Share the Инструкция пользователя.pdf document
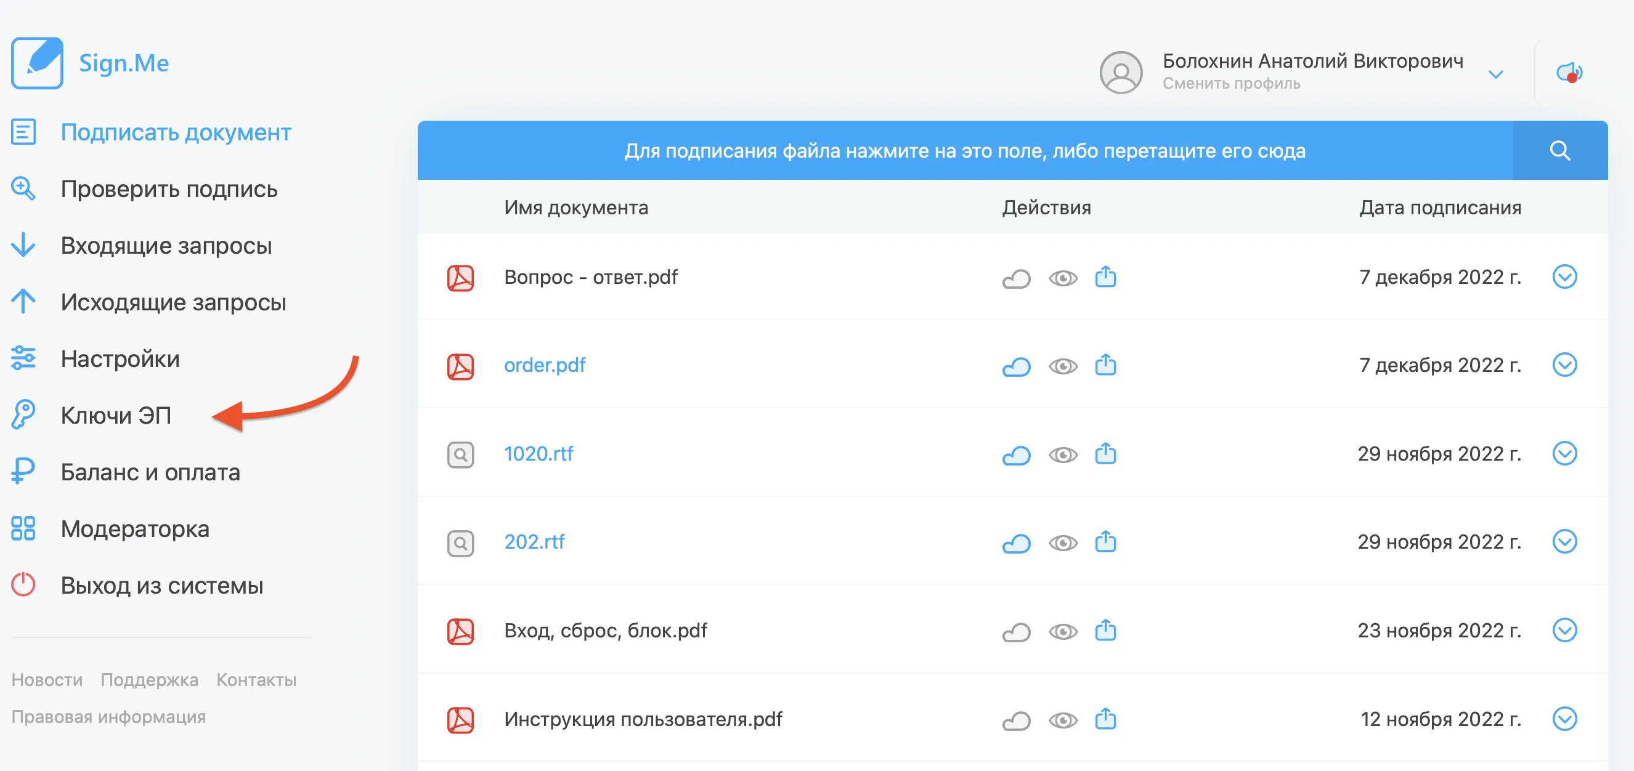Viewport: 1634px width, 771px height. click(1105, 719)
